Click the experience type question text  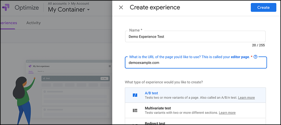click(x=164, y=83)
